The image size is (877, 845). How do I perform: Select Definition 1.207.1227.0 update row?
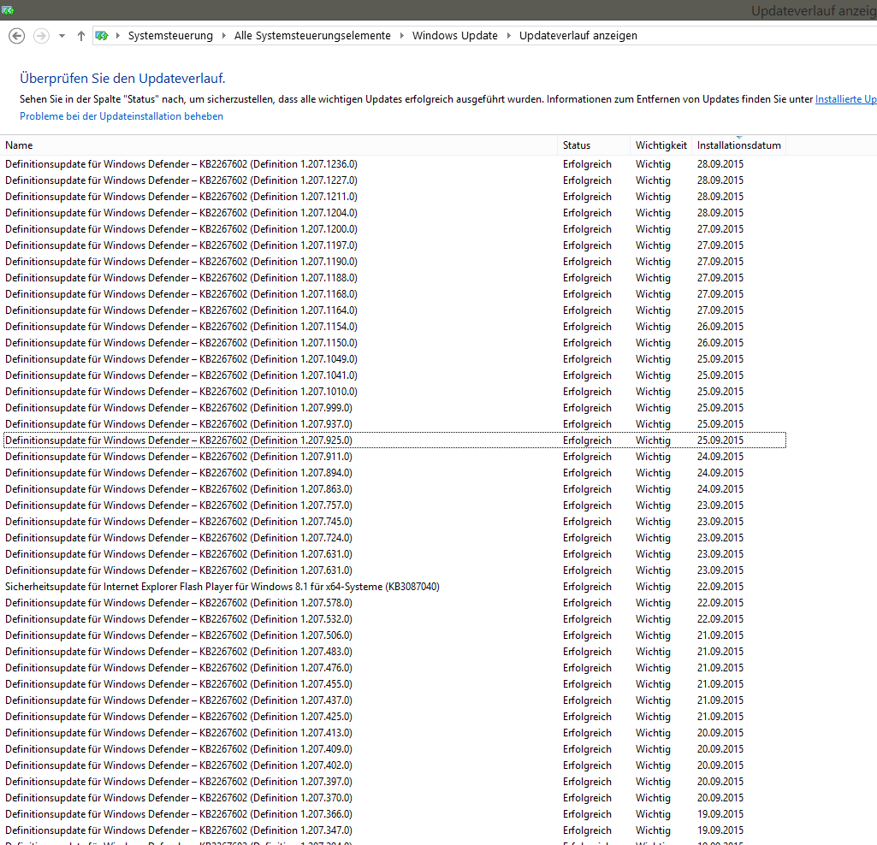click(394, 180)
